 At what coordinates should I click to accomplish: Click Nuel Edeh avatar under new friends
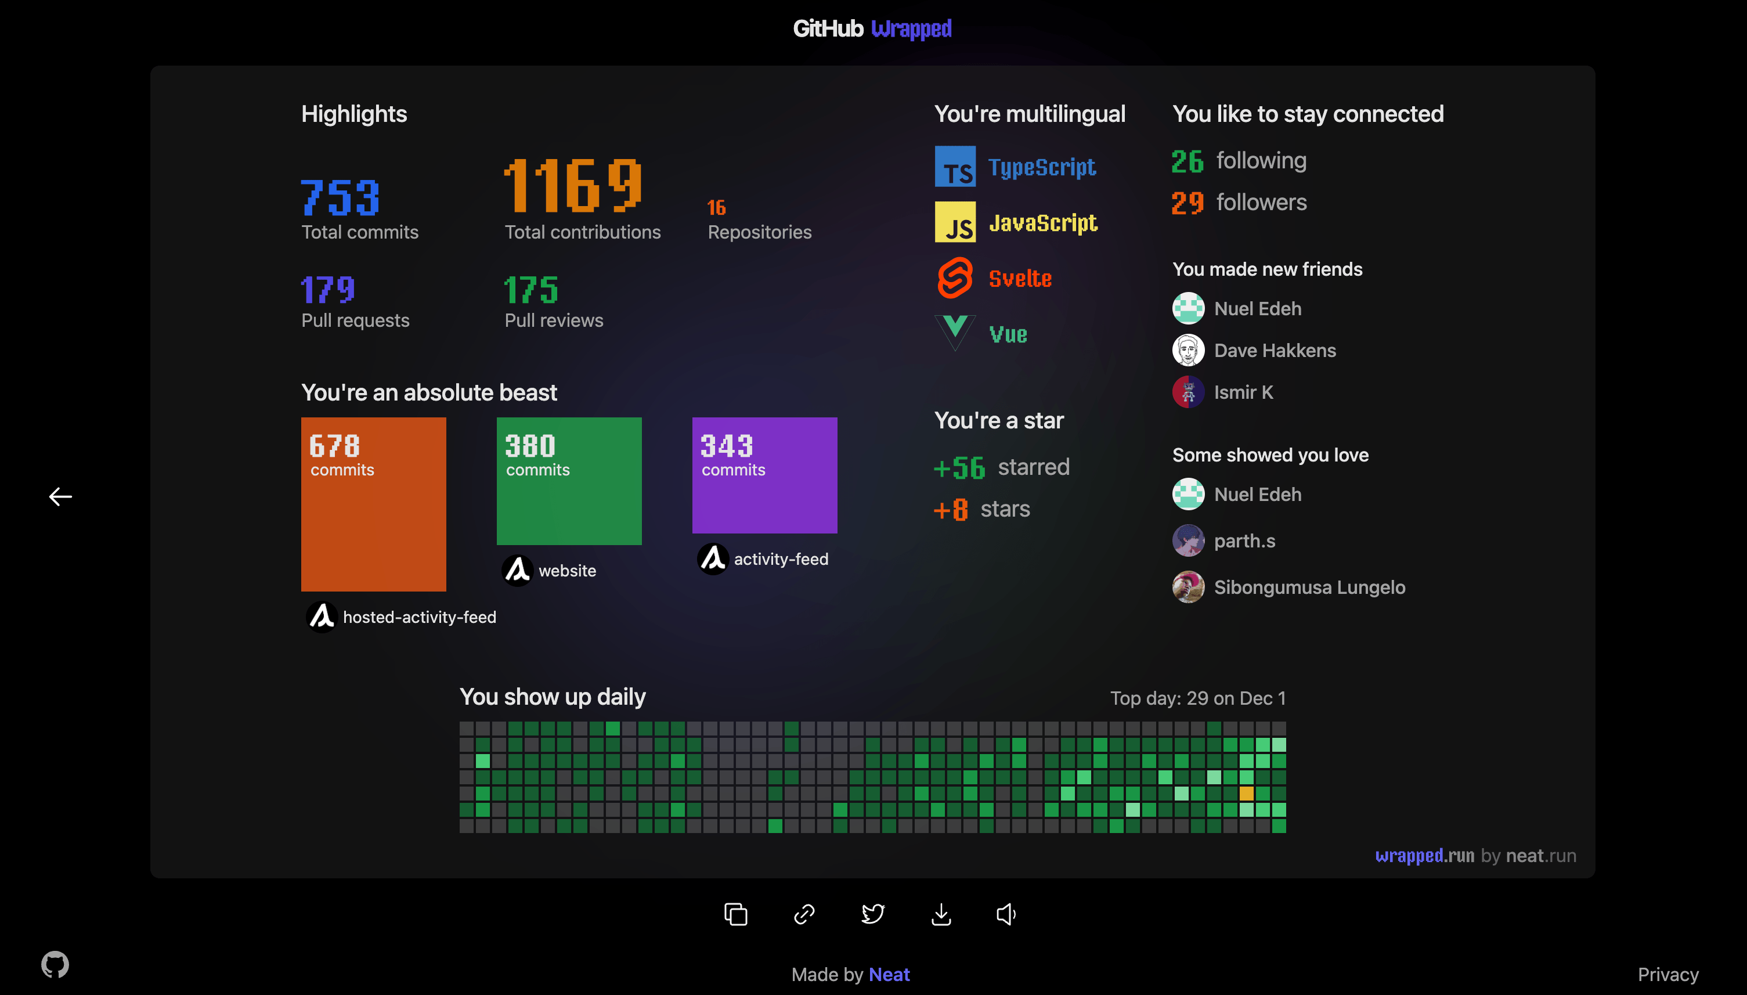(x=1188, y=308)
